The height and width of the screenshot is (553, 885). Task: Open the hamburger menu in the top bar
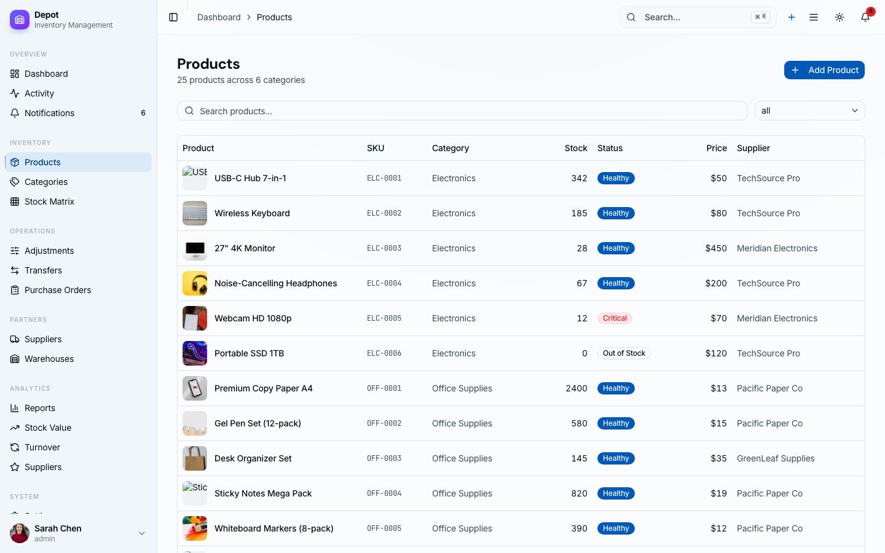click(x=814, y=17)
